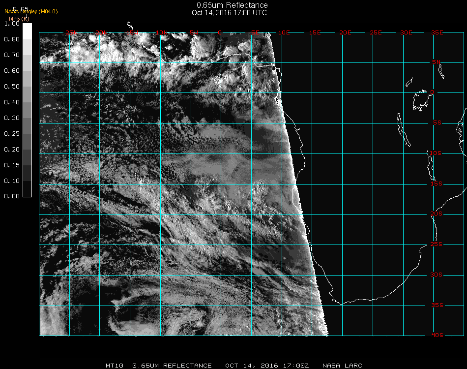Click the 0.80 color scale value

click(12, 39)
